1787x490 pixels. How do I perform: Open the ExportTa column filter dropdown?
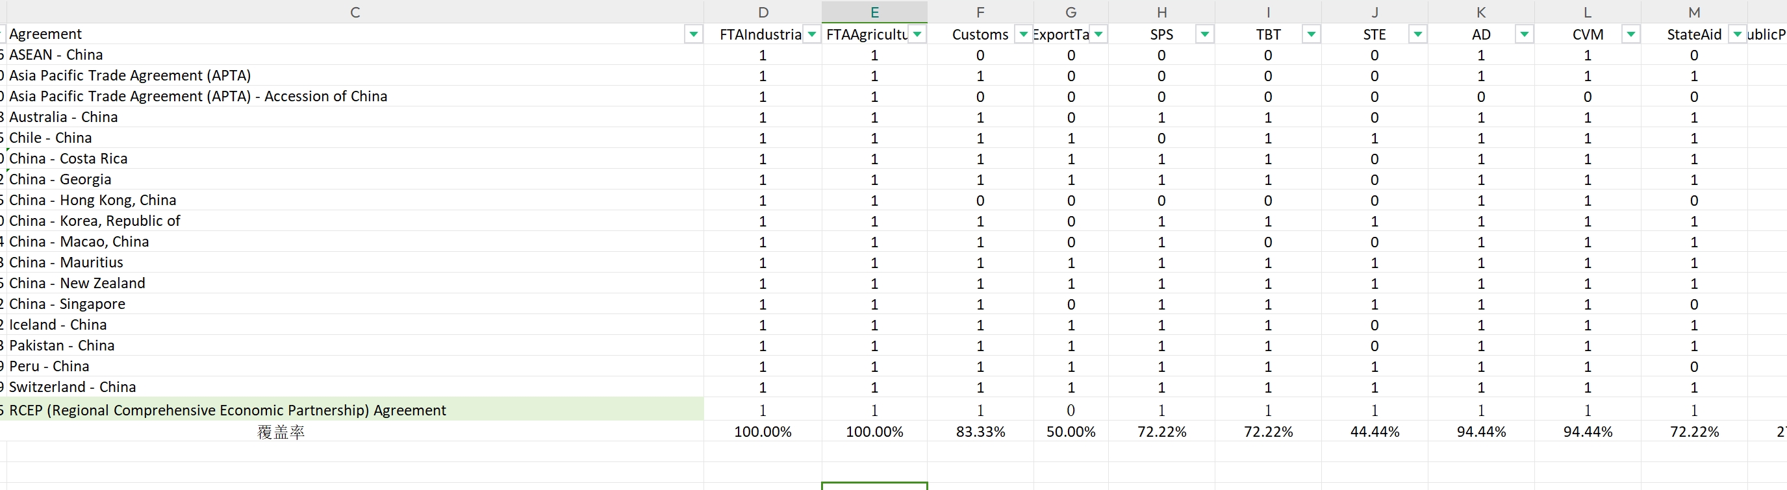coord(1098,34)
